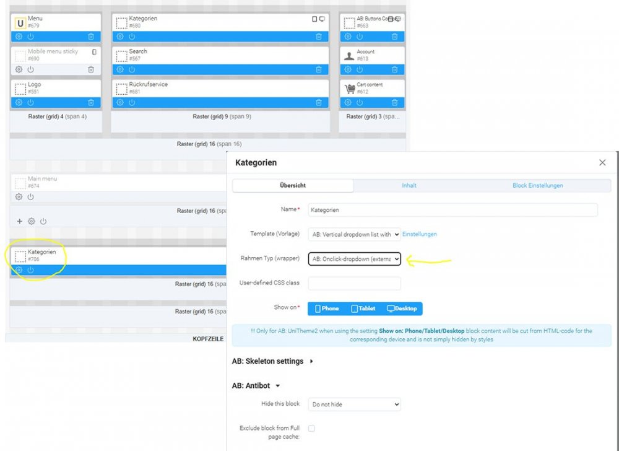Viewport: 619px width, 451px height.
Task: Toggle power icon on Main menu block
Action: click(30, 197)
